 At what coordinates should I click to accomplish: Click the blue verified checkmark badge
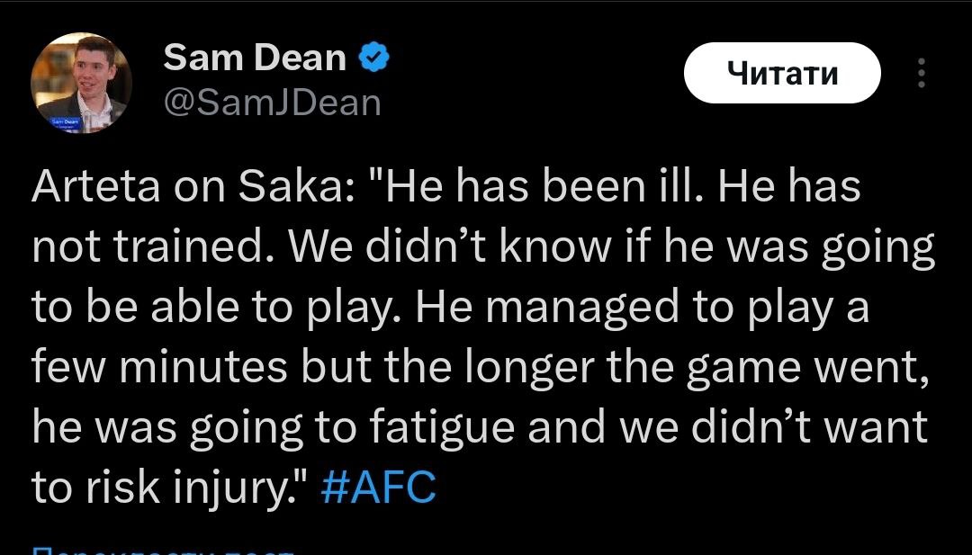374,58
